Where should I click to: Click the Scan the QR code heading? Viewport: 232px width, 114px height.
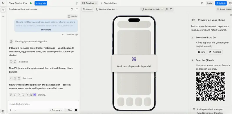tap(205, 60)
